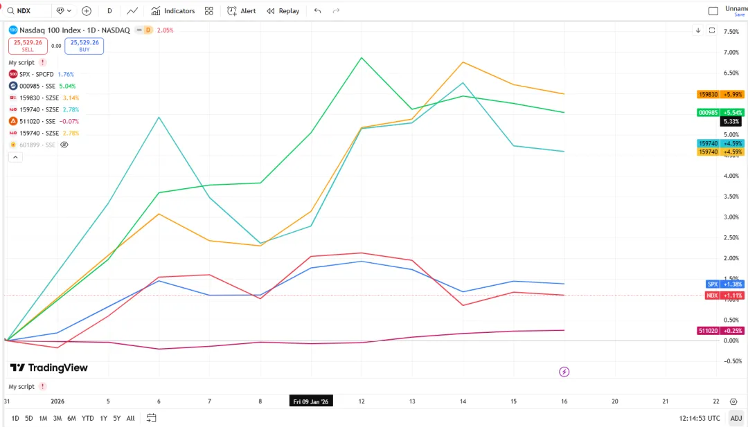748x427 pixels.
Task: Redo the last chart action
Action: coord(336,10)
